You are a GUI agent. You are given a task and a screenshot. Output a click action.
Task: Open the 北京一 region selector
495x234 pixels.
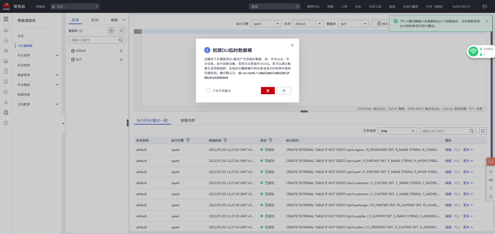coord(75,6)
